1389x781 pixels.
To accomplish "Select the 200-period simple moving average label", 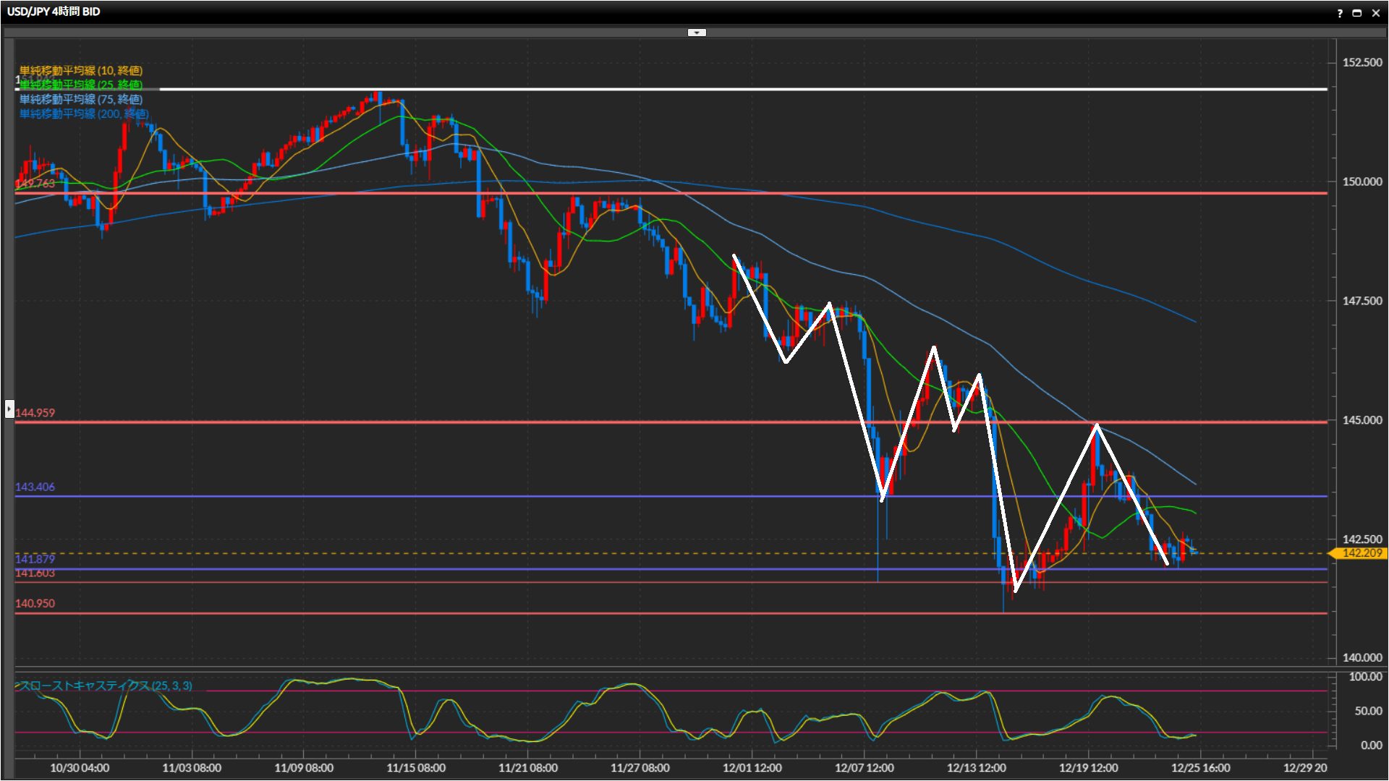I will [x=84, y=114].
